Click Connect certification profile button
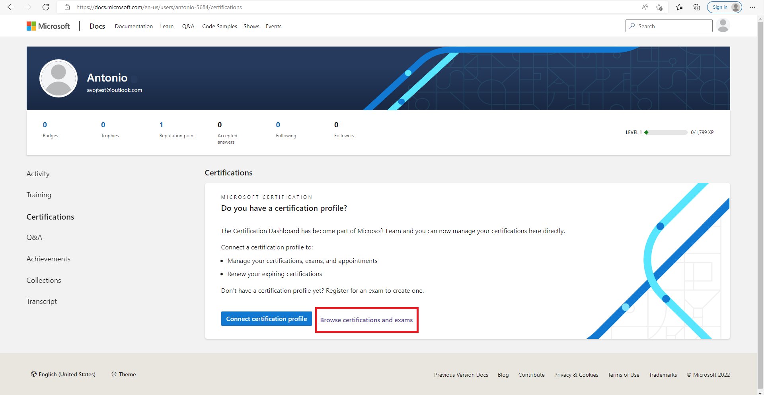The image size is (764, 395). 266,319
